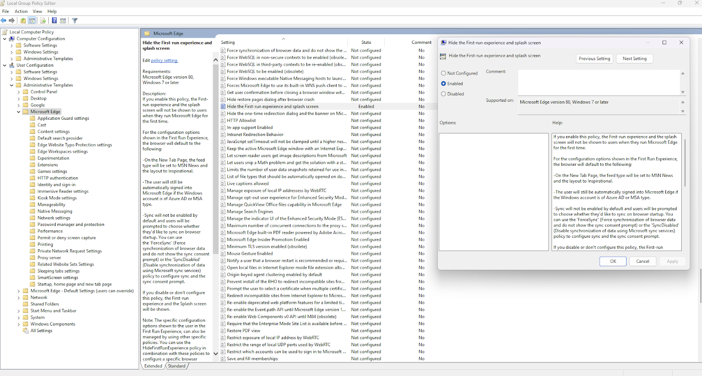Viewport: 702px width, 376px height.
Task: Select 'Password manager and protection' tree folder
Action: click(x=71, y=225)
